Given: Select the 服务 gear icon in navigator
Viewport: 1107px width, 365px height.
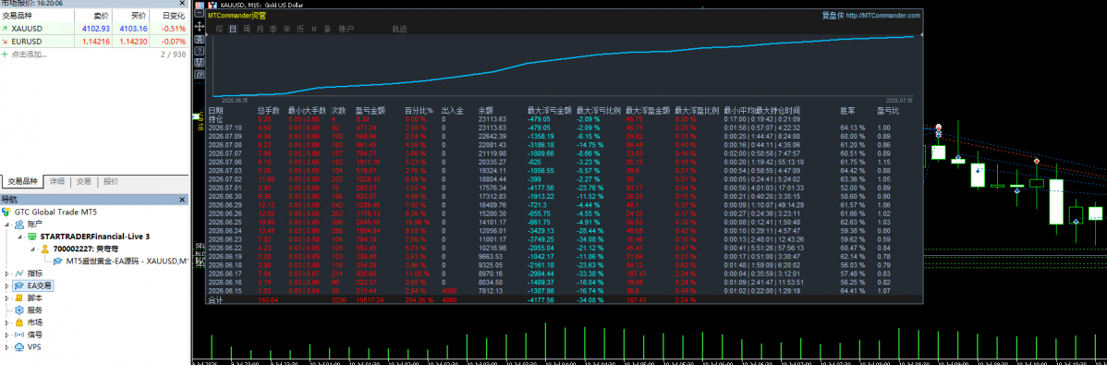Looking at the screenshot, I should 19,310.
